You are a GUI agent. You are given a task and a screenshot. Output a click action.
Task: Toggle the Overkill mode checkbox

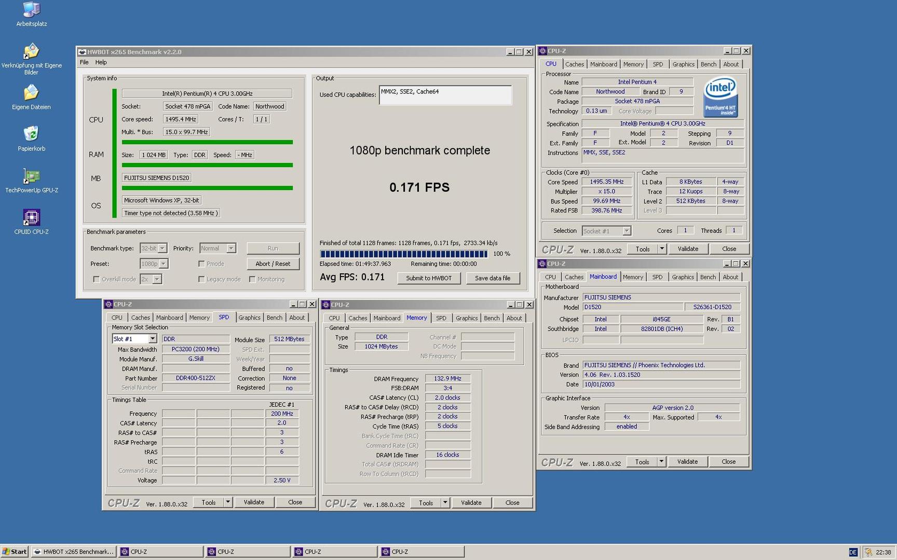96,279
